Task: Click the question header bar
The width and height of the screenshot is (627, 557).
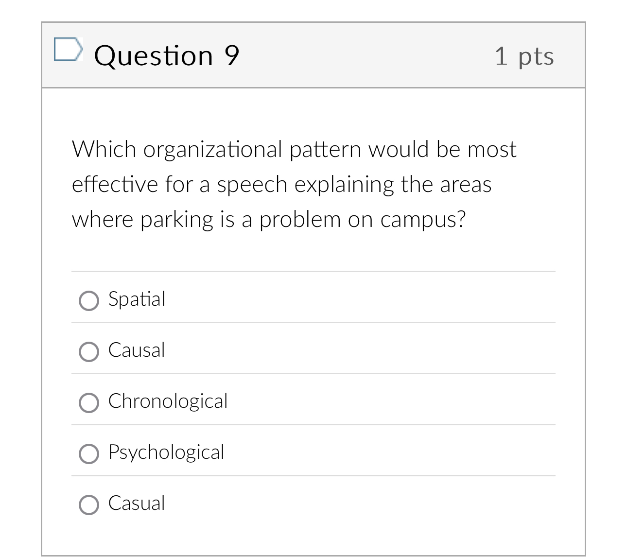Action: (313, 55)
